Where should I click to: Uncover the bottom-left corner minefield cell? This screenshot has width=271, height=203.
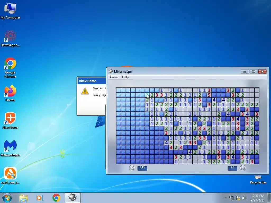(119, 162)
